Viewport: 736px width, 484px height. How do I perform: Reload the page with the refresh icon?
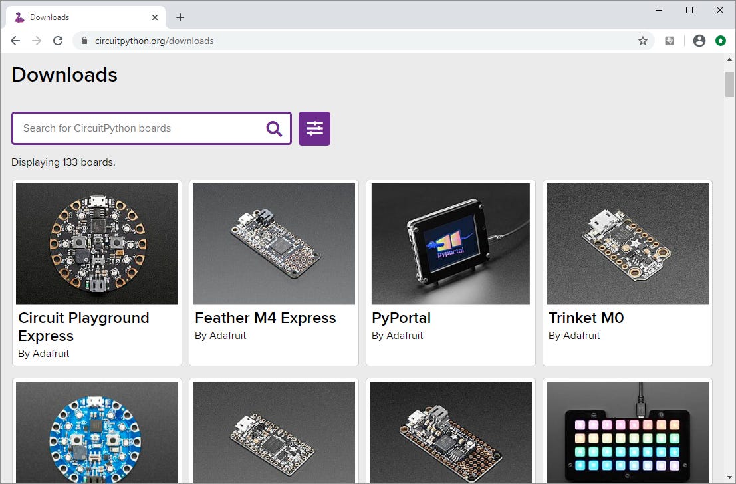(58, 41)
